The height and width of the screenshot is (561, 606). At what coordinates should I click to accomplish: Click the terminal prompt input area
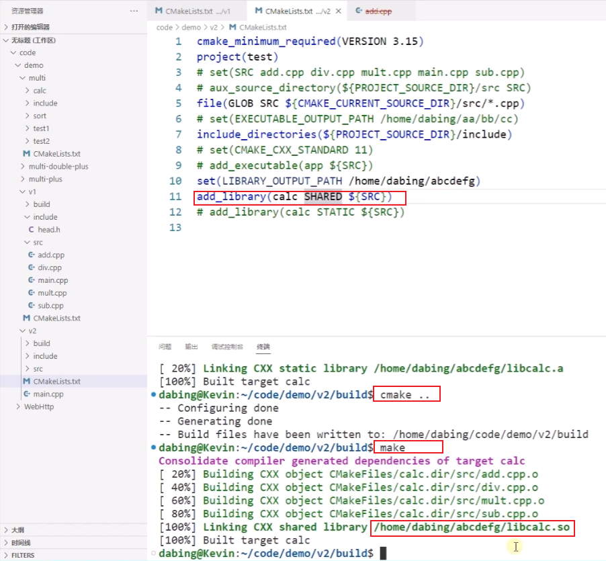(x=403, y=552)
